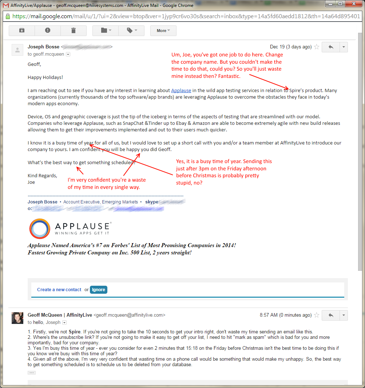The width and height of the screenshot is (365, 388).
Task: Delete the conversation with trash icon
Action: (74, 31)
